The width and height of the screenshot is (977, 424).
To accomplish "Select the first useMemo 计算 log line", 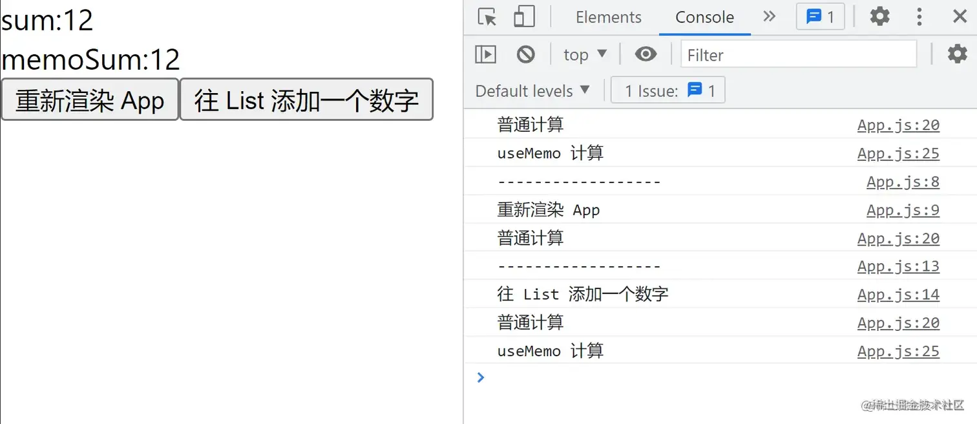I will [x=551, y=154].
